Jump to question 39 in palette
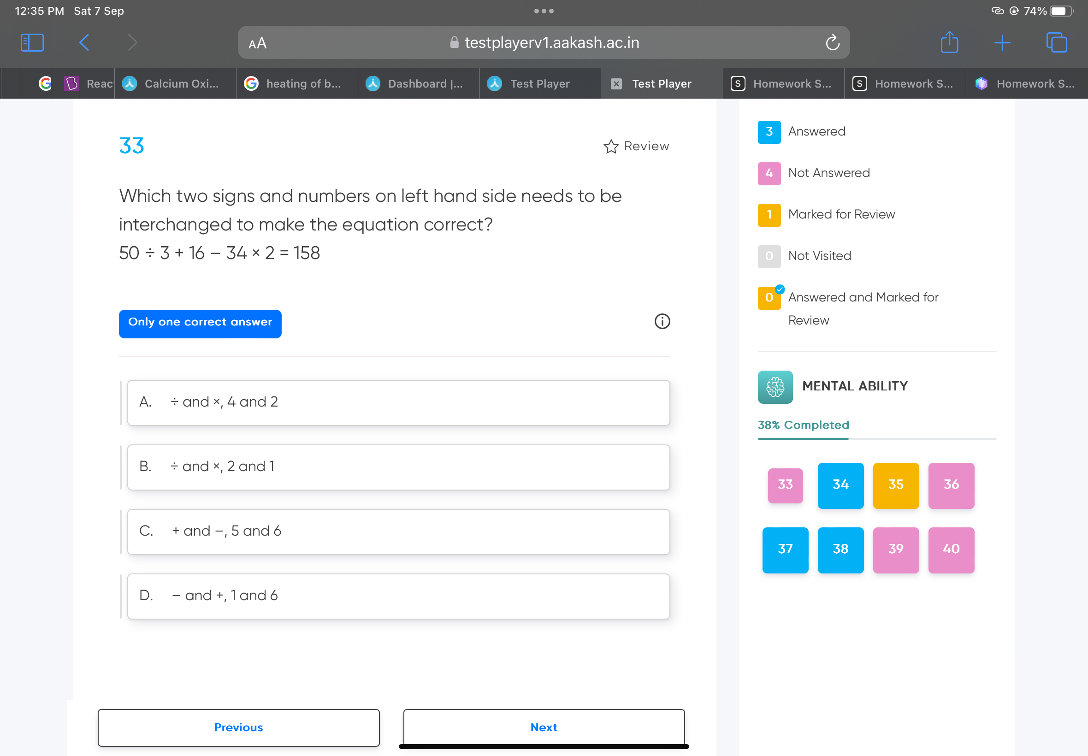The image size is (1088, 756). coord(896,550)
